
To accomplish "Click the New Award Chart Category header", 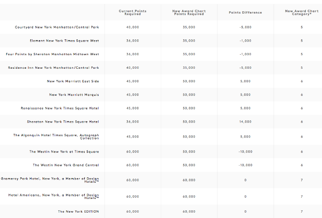I will 302,13.
